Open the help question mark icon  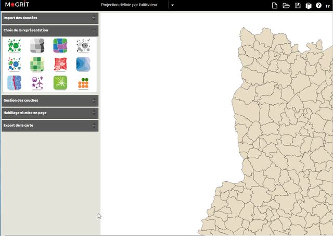pos(318,5)
